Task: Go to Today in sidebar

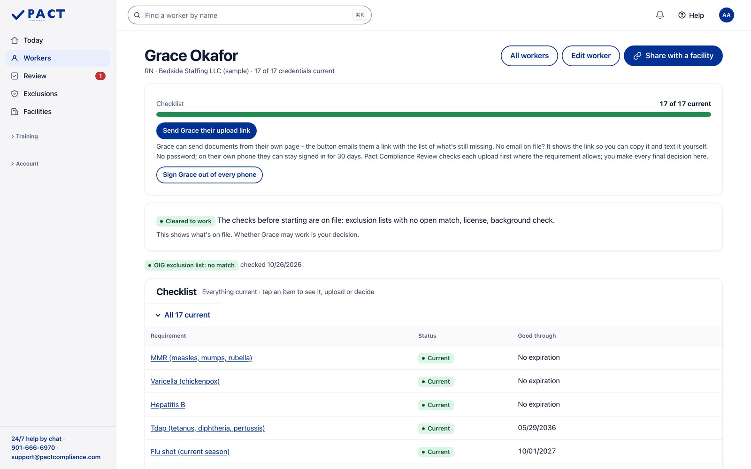Action: [x=58, y=40]
